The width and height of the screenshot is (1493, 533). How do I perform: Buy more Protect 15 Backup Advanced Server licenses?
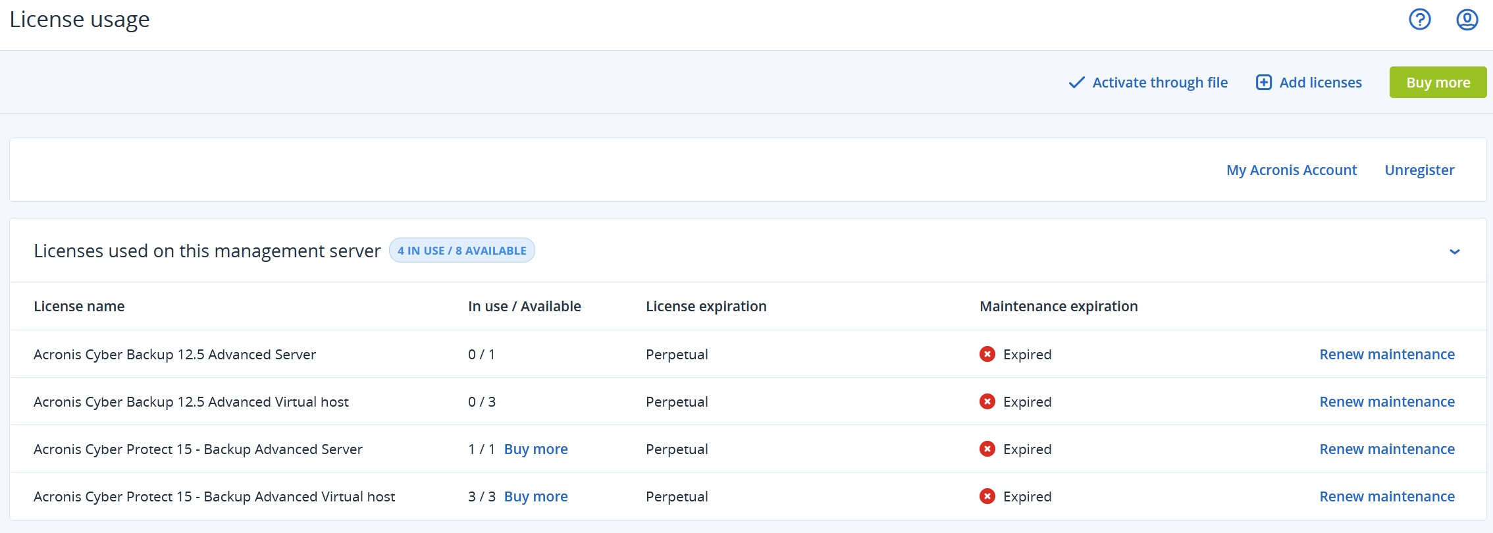click(x=536, y=449)
